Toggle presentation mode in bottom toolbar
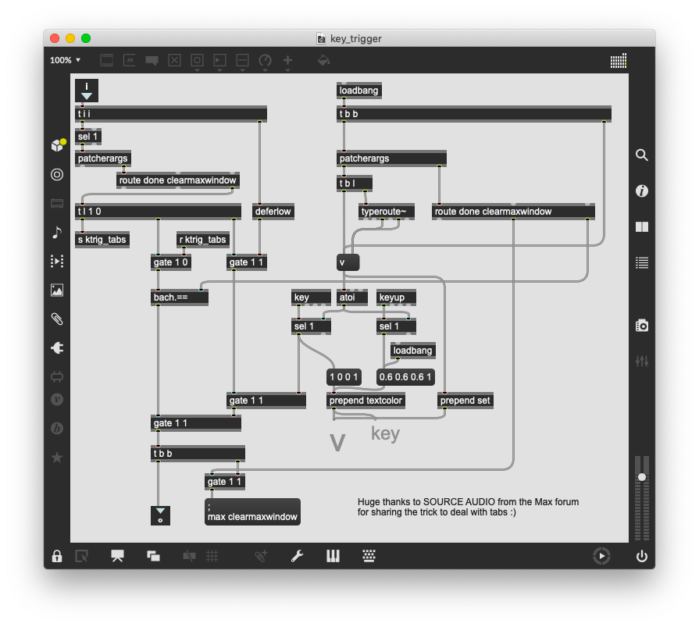 [x=117, y=556]
